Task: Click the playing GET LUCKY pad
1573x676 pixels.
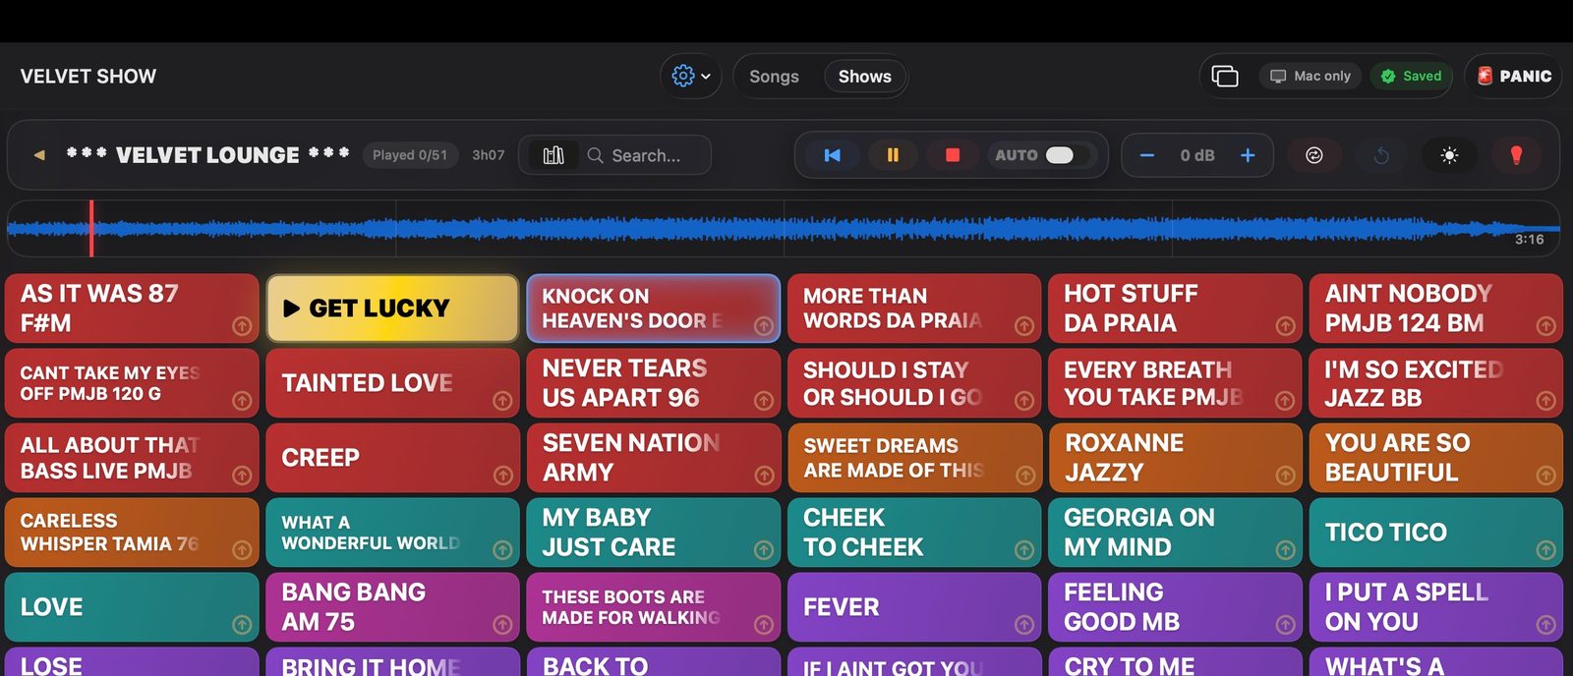Action: tap(392, 309)
